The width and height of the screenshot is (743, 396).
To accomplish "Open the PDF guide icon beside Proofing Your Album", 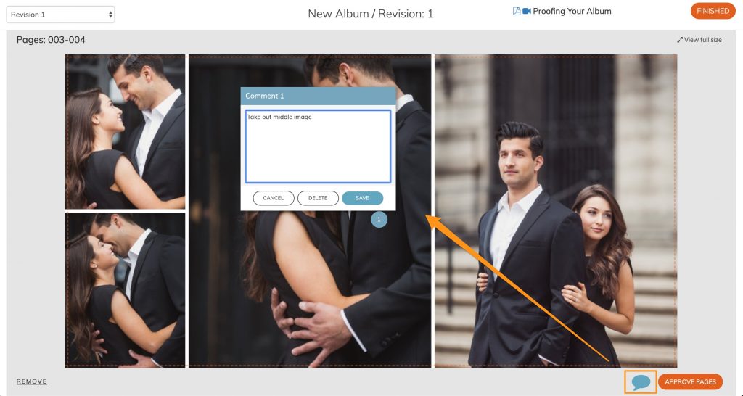I will (x=517, y=11).
